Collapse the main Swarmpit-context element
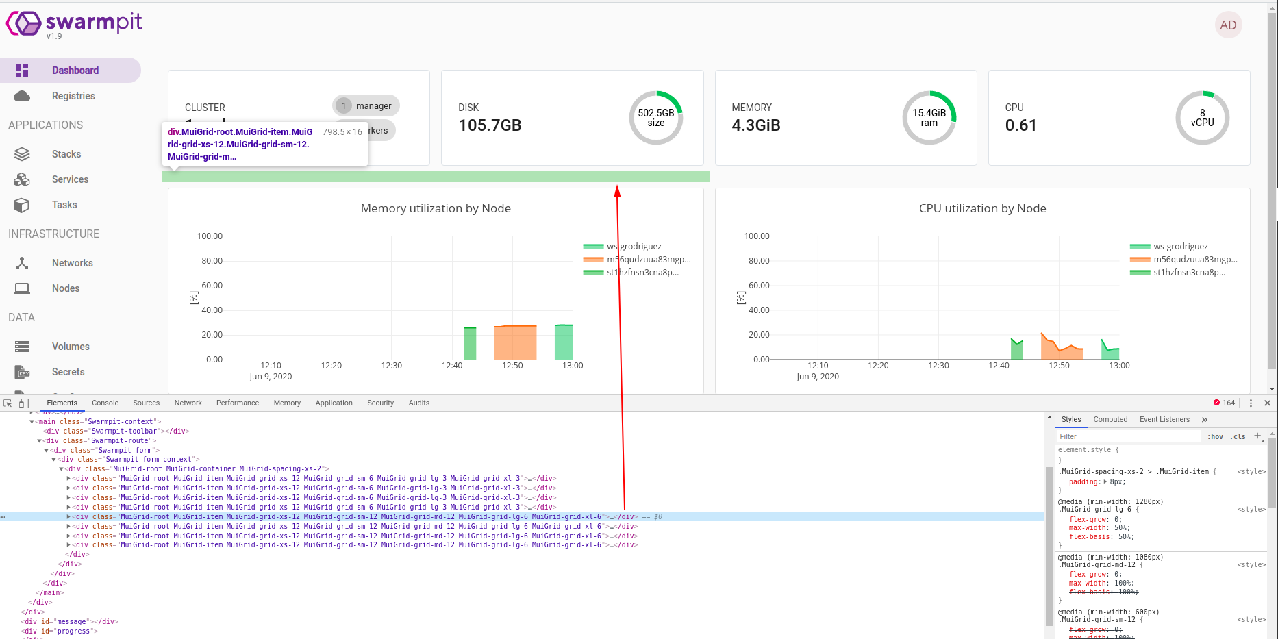 32,421
